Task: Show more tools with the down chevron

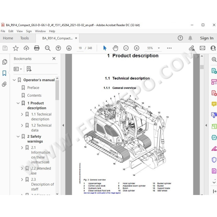Action: (x=214, y=182)
